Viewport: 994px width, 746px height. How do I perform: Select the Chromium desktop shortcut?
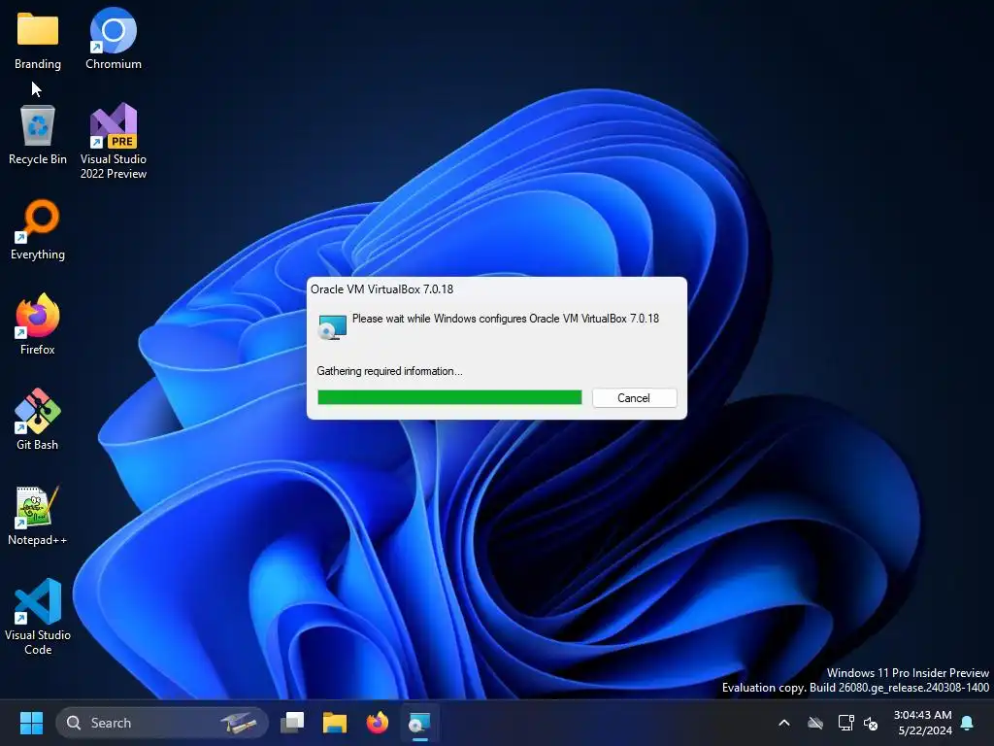(x=114, y=39)
